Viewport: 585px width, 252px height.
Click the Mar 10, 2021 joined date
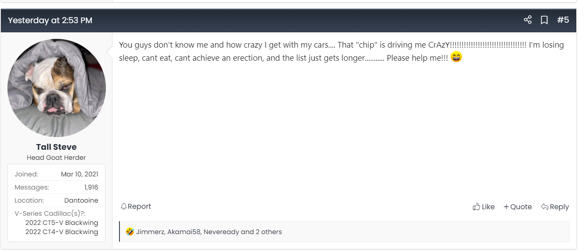(x=80, y=174)
